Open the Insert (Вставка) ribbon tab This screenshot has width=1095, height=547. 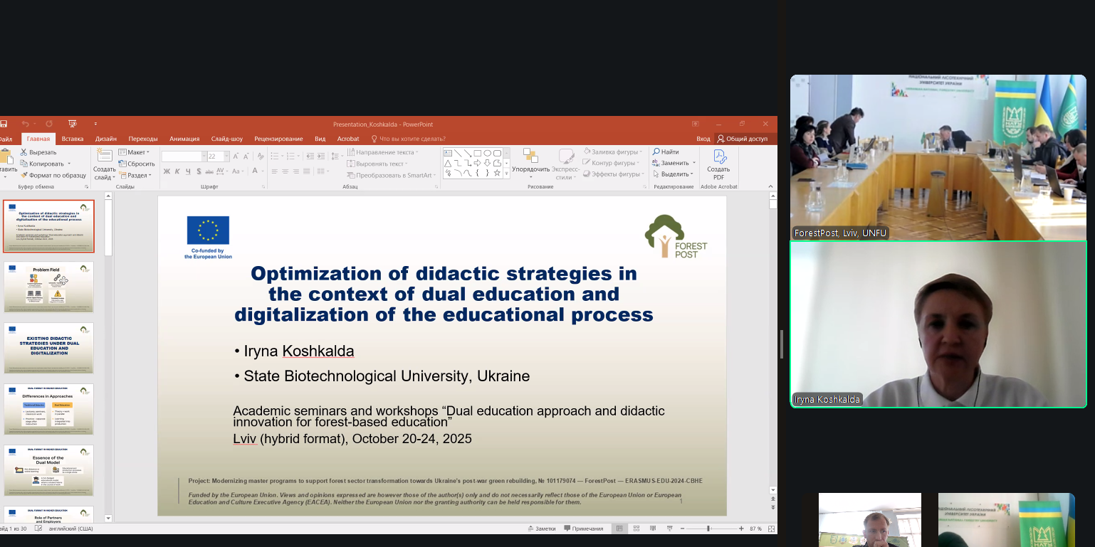[x=73, y=139]
